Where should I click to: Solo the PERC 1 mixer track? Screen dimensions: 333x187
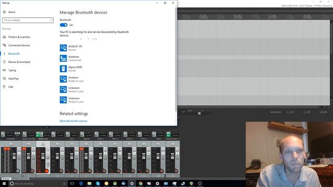105,154
